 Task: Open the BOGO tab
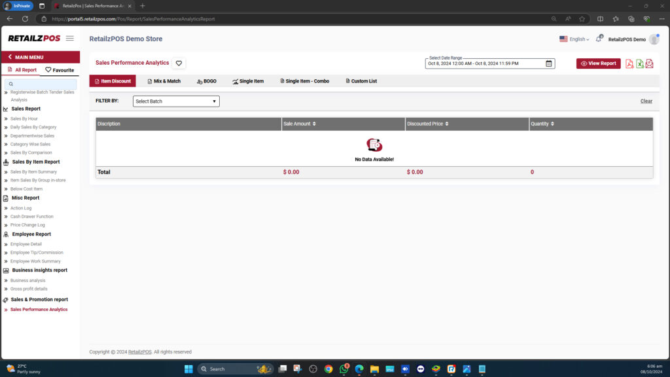pos(207,81)
